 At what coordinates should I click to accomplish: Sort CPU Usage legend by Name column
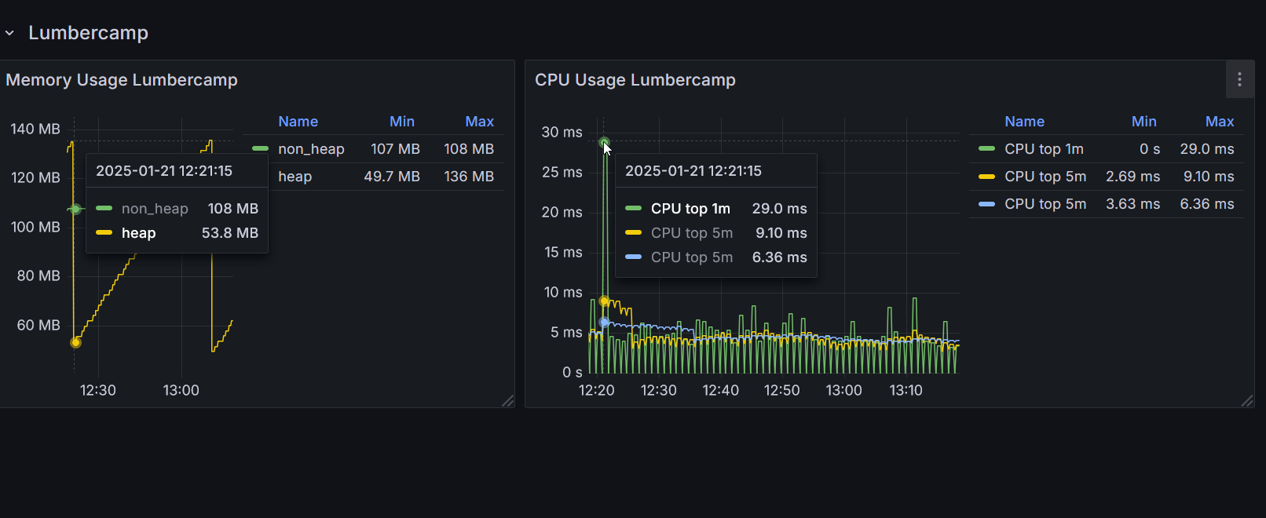[x=1024, y=122]
